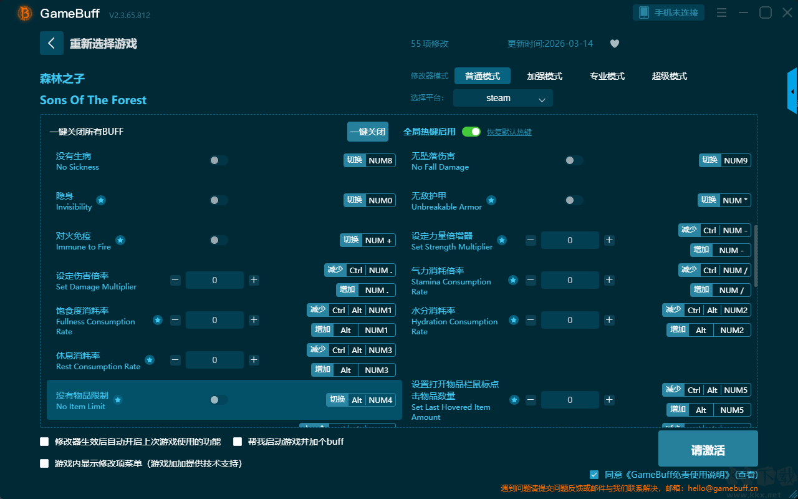Click Rest Consumption Rate input field
The height and width of the screenshot is (499, 798).
(x=214, y=360)
